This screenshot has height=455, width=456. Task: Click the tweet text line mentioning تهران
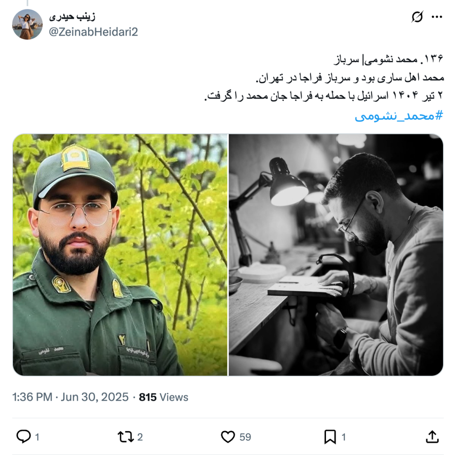(x=350, y=77)
